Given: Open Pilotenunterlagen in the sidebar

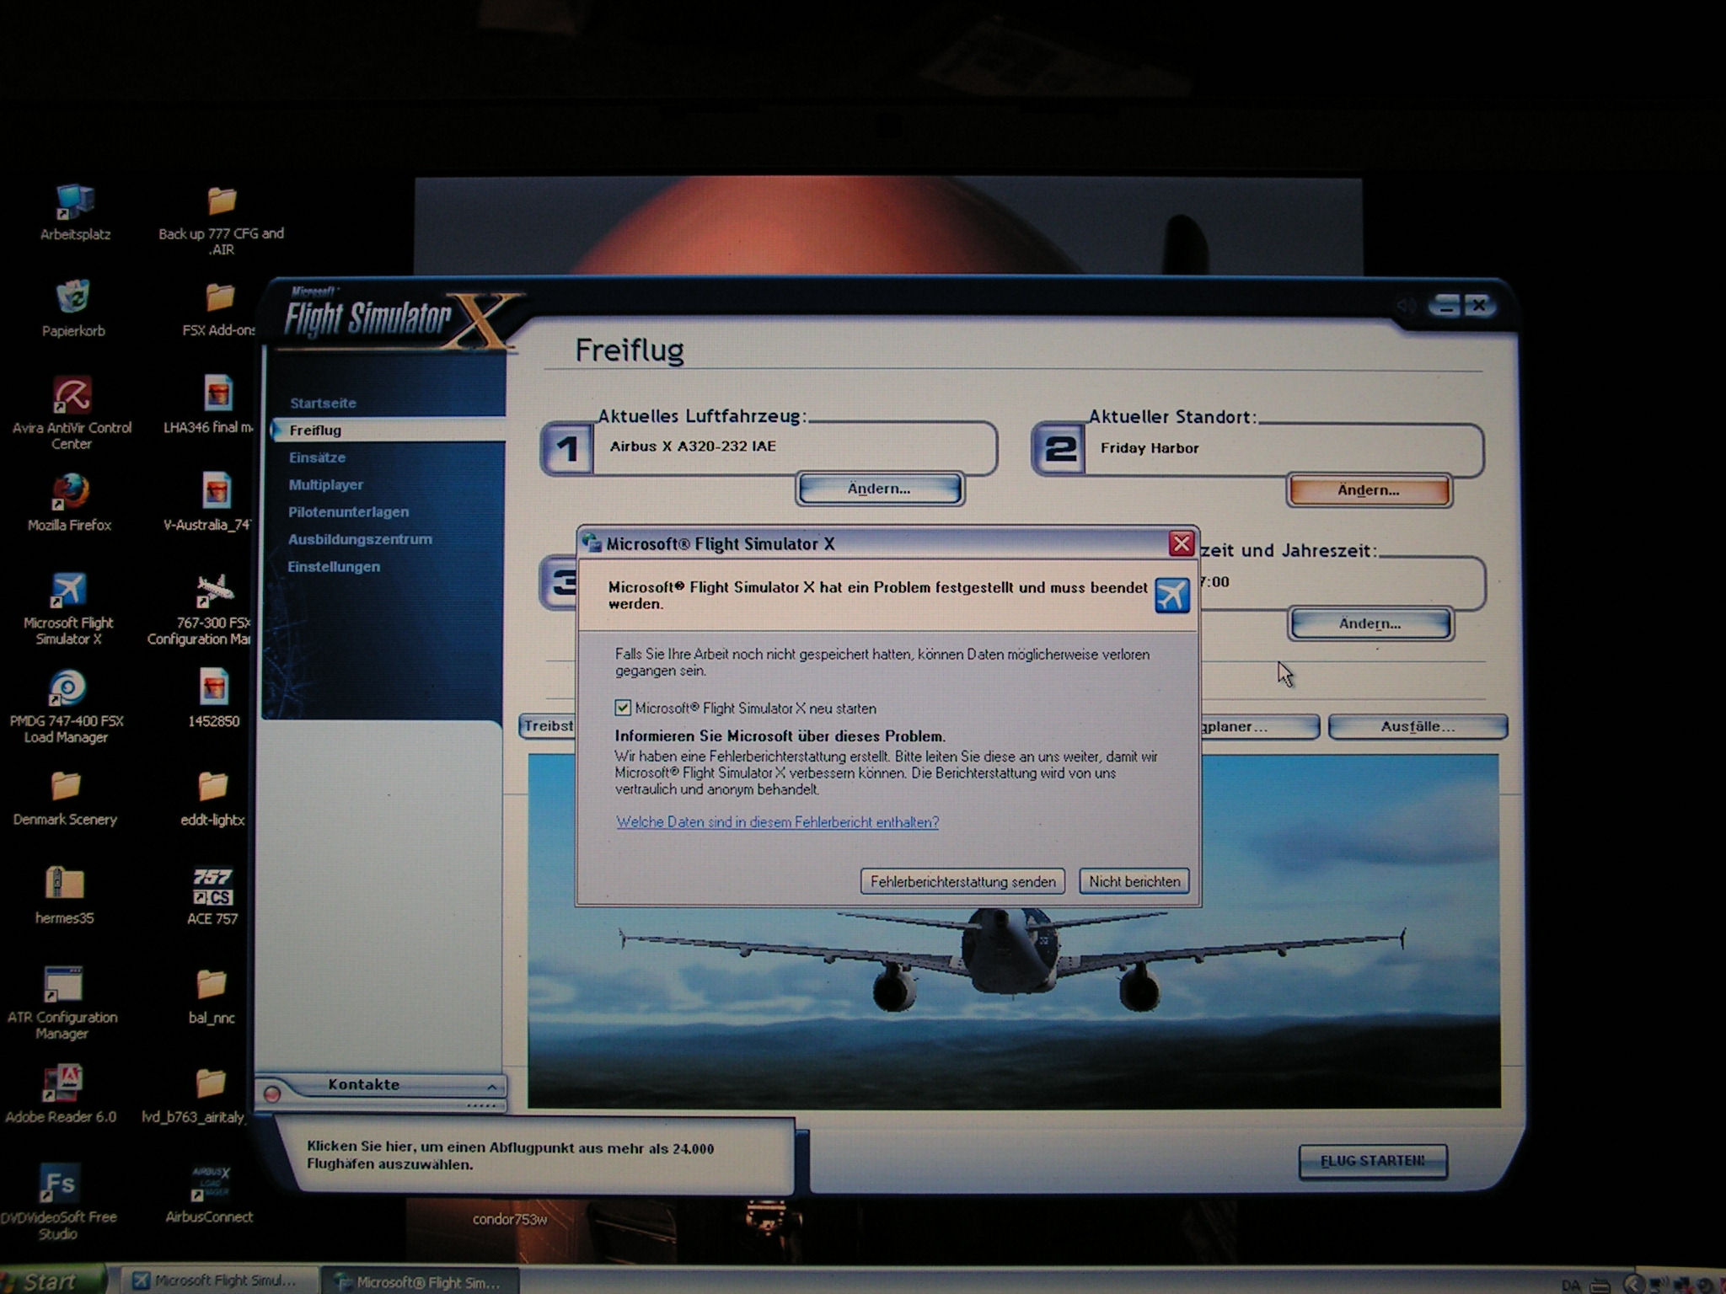Looking at the screenshot, I should [348, 511].
